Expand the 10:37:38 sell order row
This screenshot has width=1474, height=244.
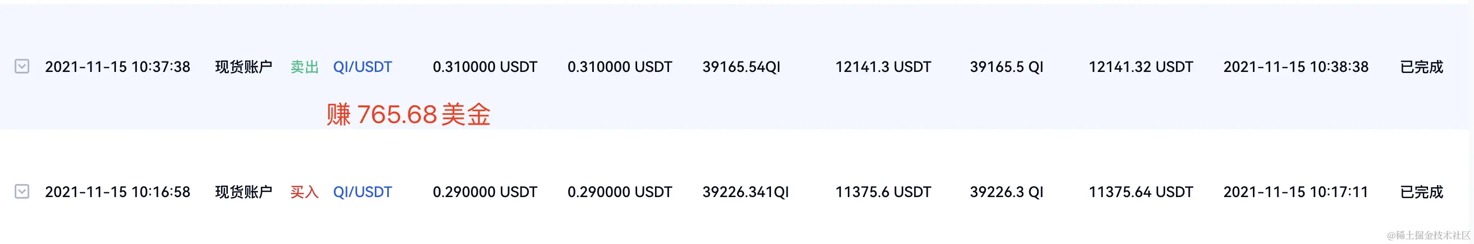(x=22, y=67)
